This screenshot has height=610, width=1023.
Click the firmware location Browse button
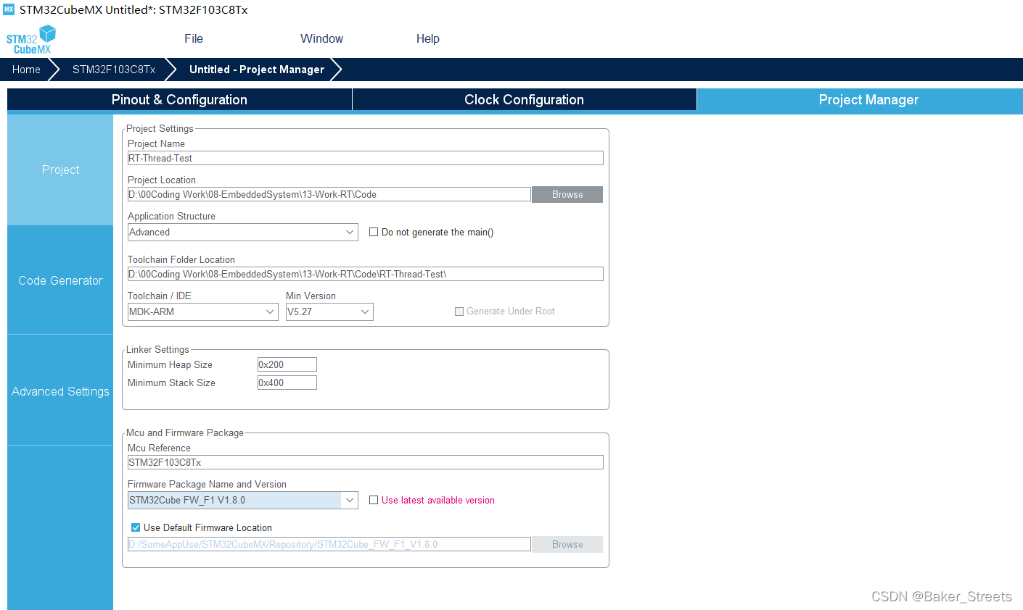[x=567, y=544]
